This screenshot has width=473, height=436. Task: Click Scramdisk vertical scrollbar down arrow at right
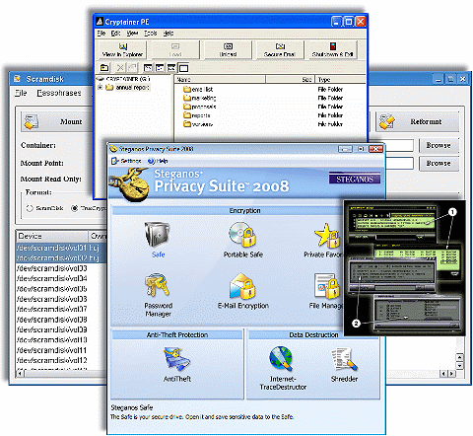[460, 365]
